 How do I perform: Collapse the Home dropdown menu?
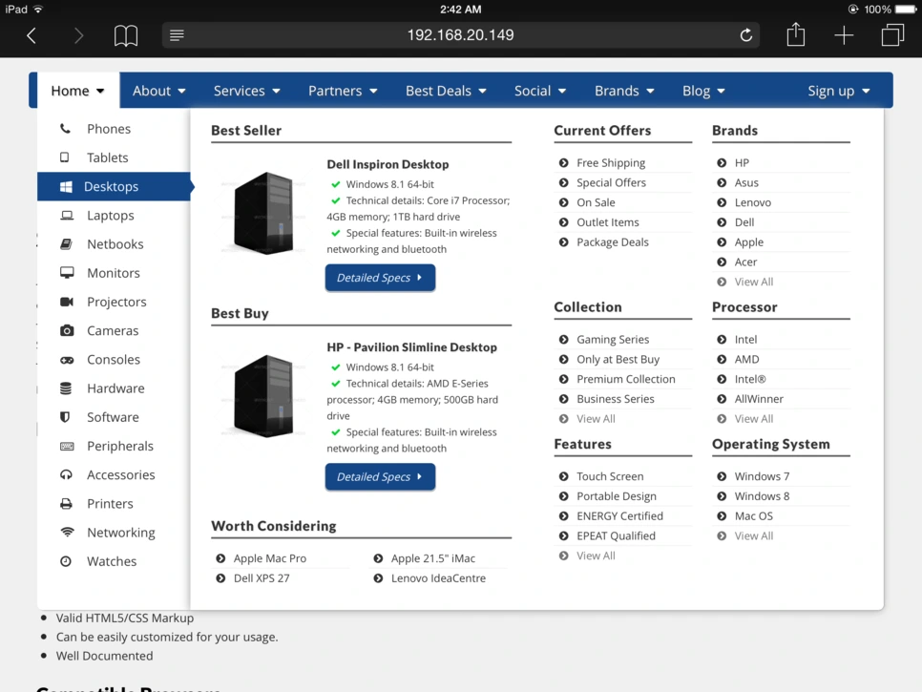[x=77, y=91]
